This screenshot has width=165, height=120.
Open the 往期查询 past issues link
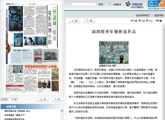coord(117,5)
